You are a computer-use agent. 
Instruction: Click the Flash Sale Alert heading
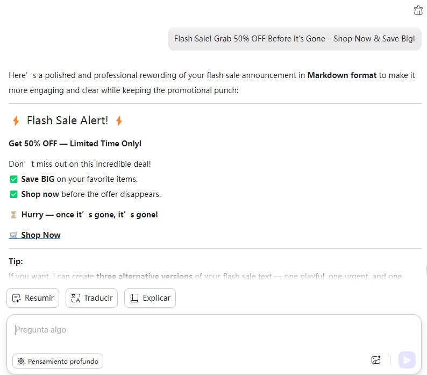pyautogui.click(x=67, y=121)
